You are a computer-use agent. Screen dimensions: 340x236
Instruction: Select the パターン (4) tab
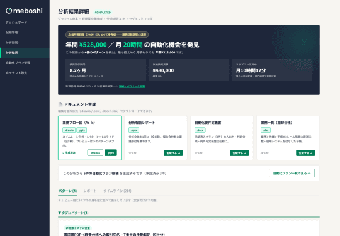click(x=67, y=191)
